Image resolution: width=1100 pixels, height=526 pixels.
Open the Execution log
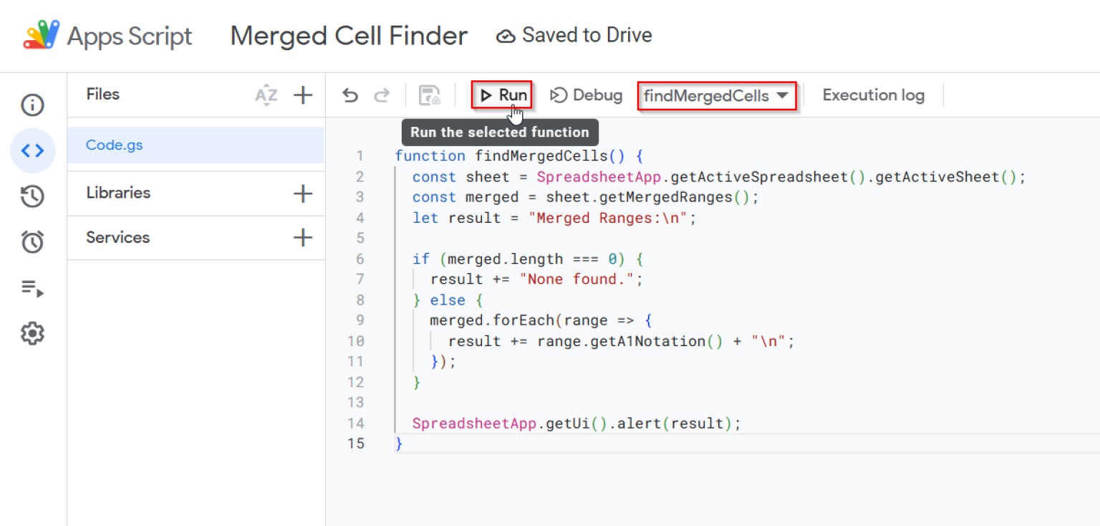(x=873, y=95)
